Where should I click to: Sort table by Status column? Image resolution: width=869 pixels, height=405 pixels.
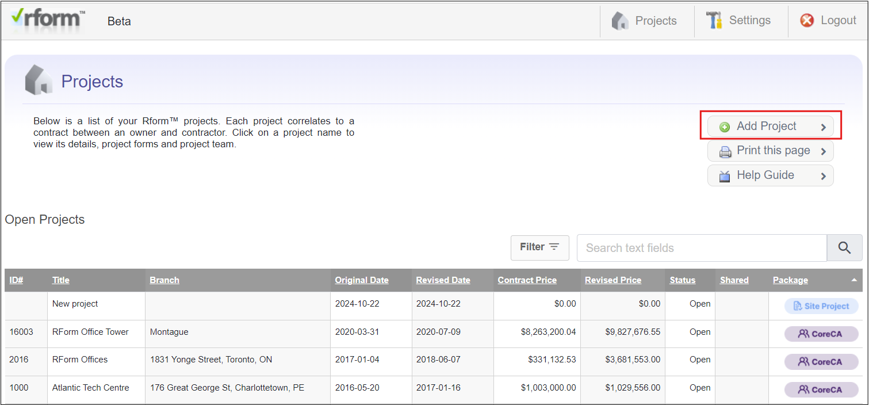683,280
